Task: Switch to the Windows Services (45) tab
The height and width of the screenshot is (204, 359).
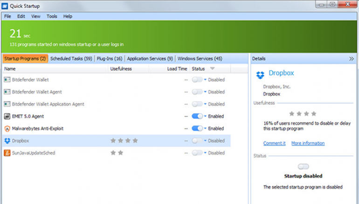Action: click(x=200, y=59)
